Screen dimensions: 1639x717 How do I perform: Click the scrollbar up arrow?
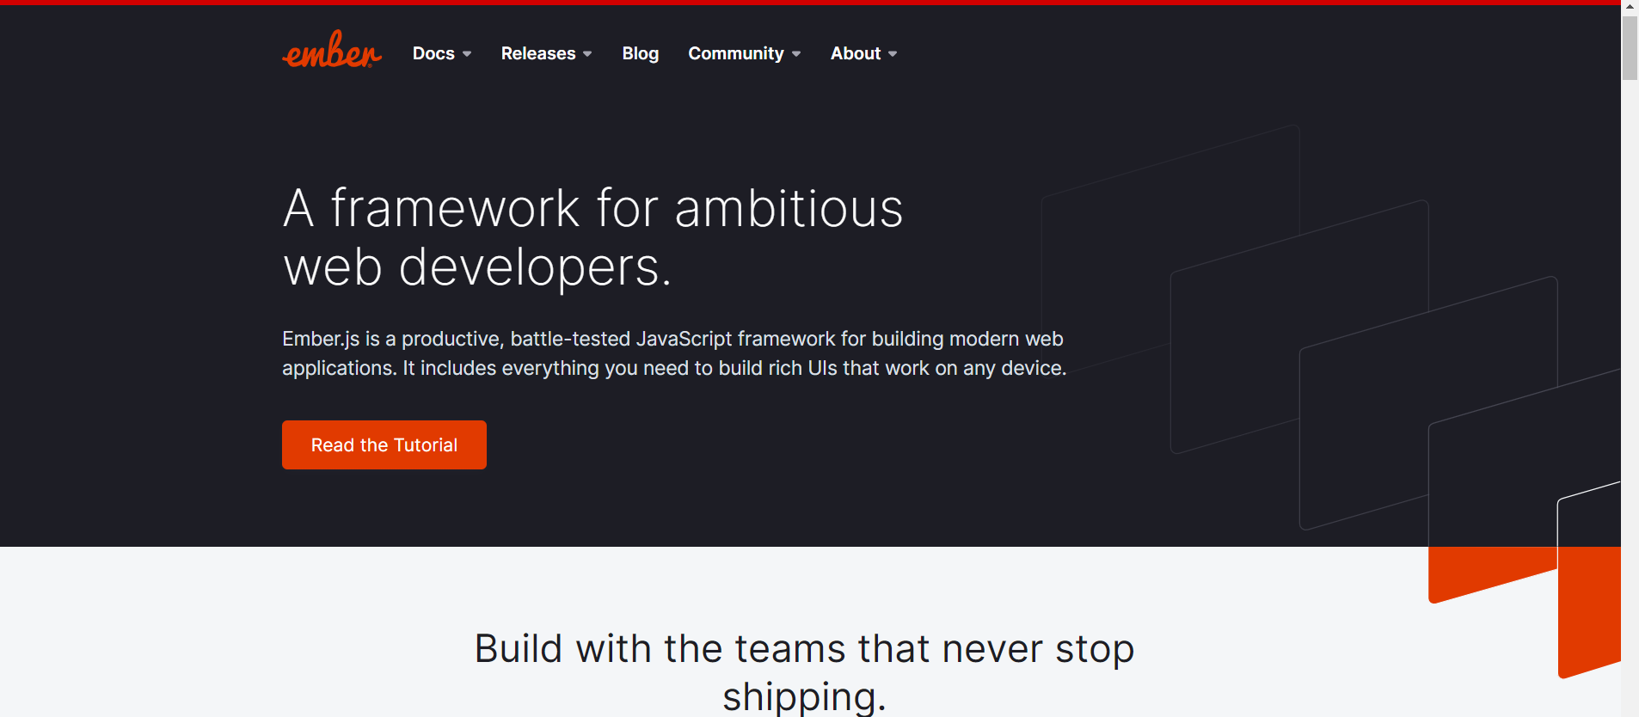(1630, 6)
